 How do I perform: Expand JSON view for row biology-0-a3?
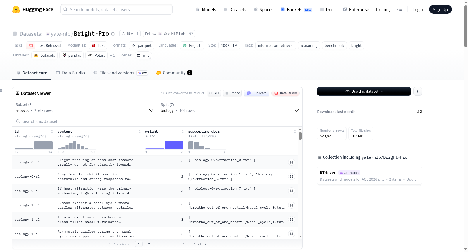pyautogui.click(x=292, y=191)
